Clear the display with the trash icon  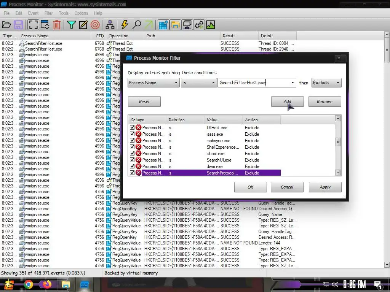click(x=57, y=25)
